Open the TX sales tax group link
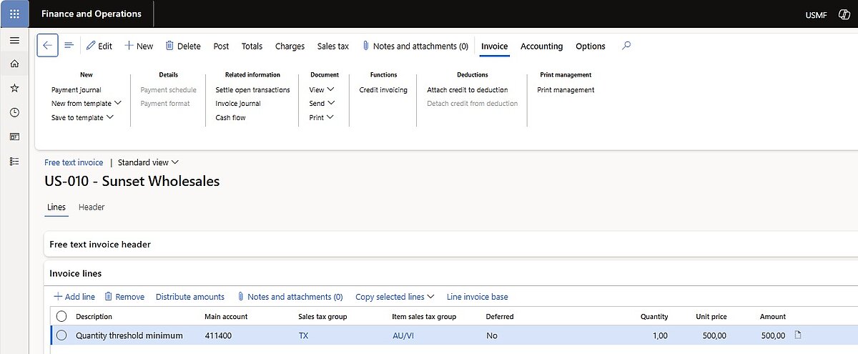Screen dimensions: 858x354 [304, 335]
